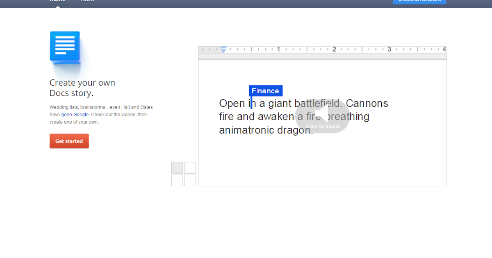Select the bottom-left video thumbnail square
This screenshot has width=492, height=258.
point(177,180)
